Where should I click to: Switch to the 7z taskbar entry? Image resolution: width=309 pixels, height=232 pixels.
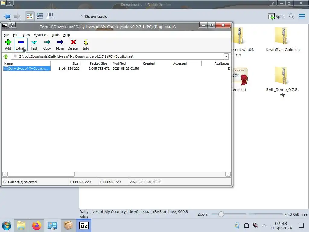(84, 225)
